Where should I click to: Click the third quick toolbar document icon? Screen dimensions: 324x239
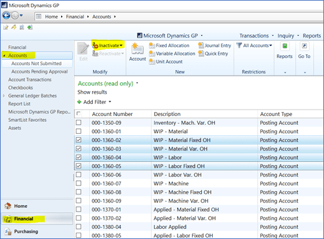click(x=22, y=27)
